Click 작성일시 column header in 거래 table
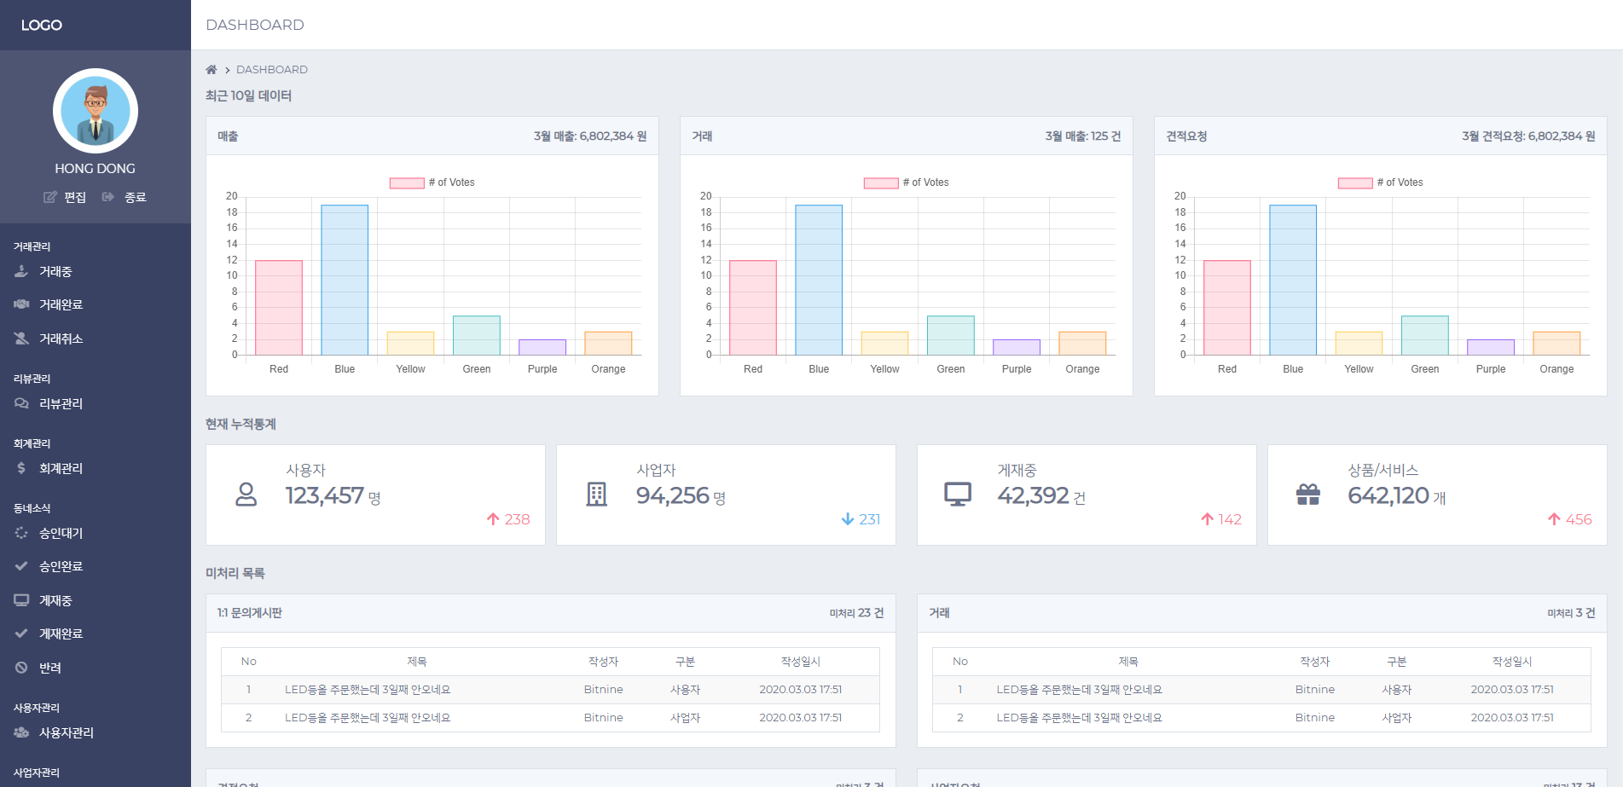1623x787 pixels. [x=1512, y=662]
